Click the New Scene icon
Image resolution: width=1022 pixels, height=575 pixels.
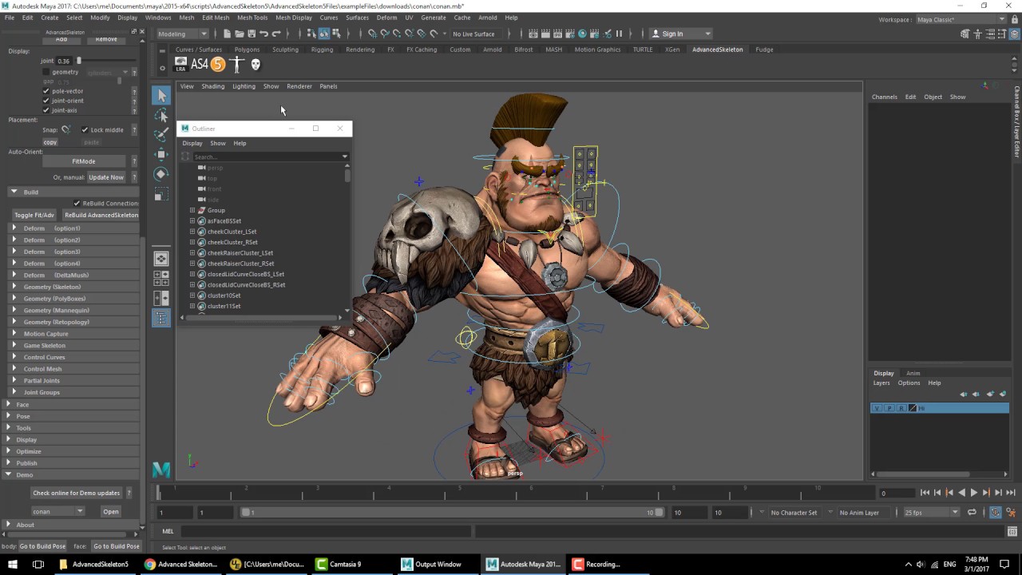coord(227,34)
